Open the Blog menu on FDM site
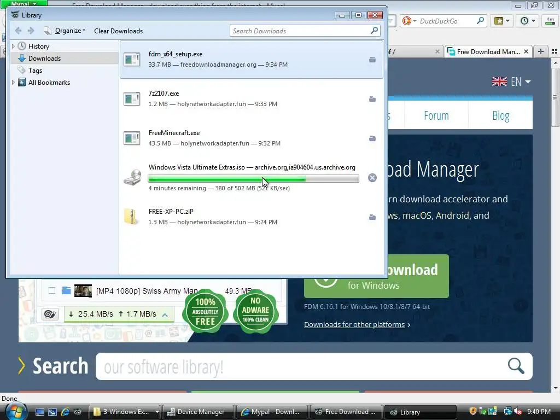 [x=501, y=115]
